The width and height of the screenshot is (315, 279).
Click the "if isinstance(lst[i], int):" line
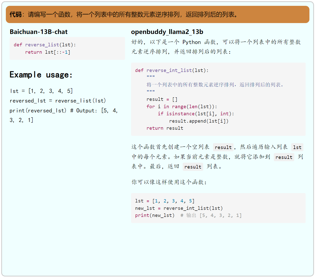[196, 114]
